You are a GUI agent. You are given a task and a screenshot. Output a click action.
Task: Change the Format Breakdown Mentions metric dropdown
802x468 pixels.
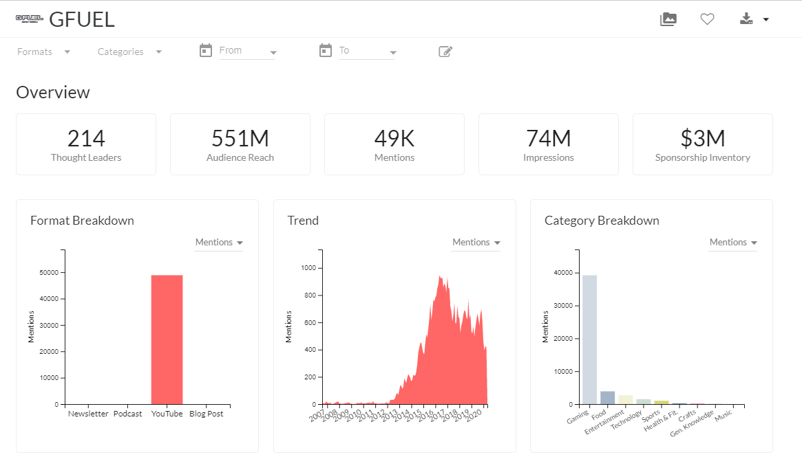point(219,243)
